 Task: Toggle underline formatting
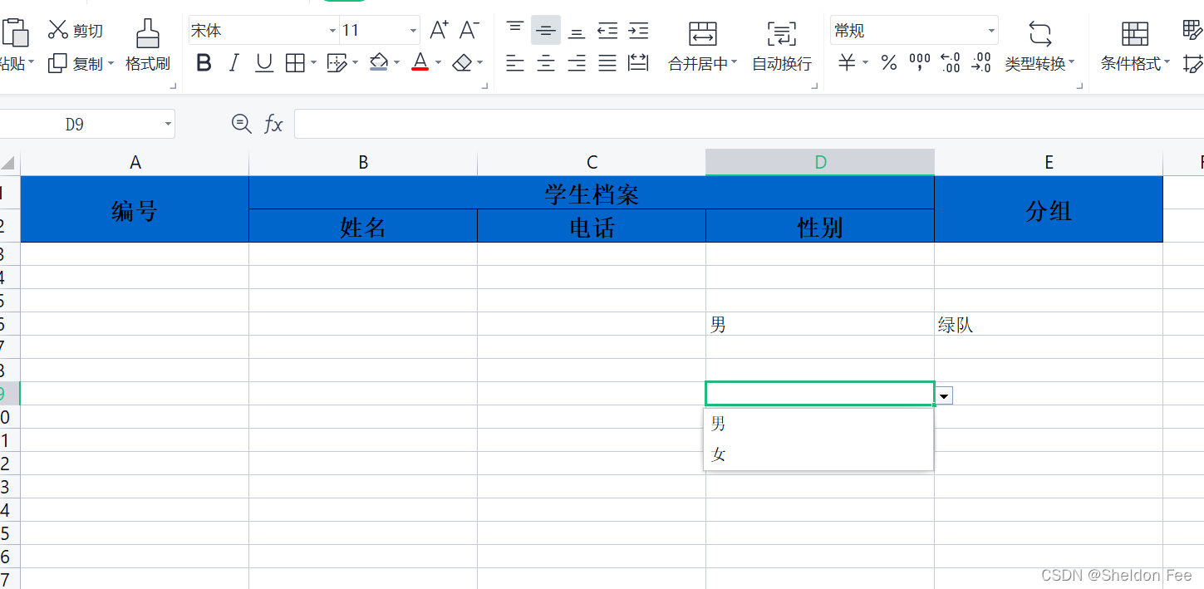264,63
